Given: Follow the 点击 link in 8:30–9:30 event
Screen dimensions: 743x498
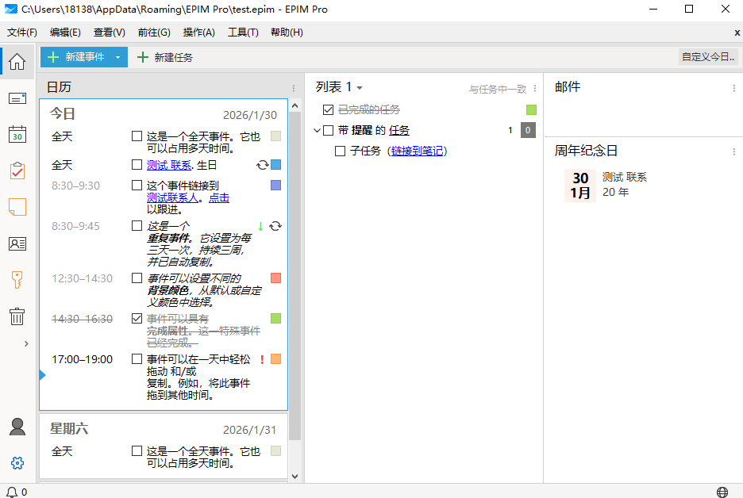Looking at the screenshot, I should point(219,197).
